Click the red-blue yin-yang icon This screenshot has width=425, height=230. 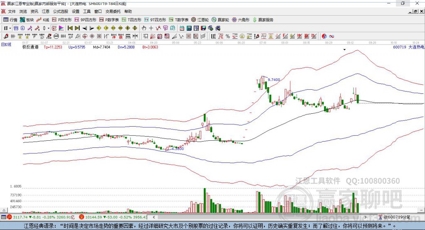tap(324, 37)
